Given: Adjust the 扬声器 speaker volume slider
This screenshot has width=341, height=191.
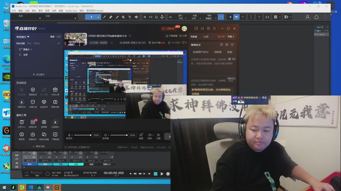Looking at the screenshot, I should [118, 135].
